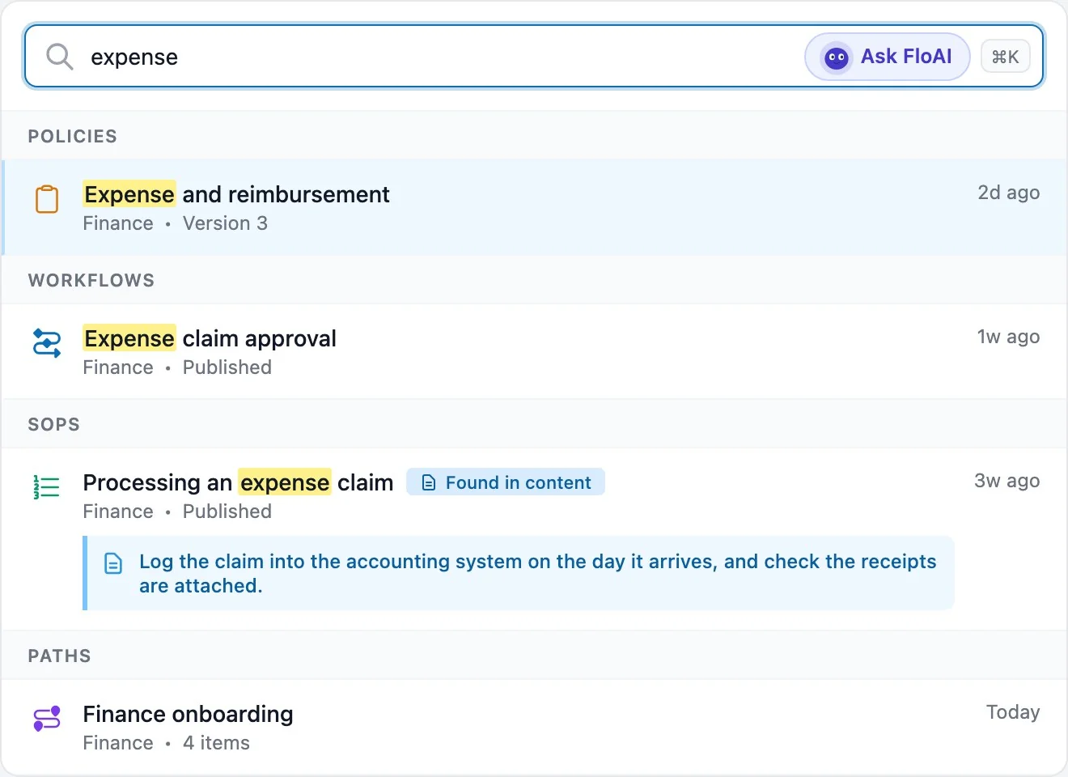This screenshot has width=1068, height=777.
Task: Click the 3w ago timestamp
Action: pyautogui.click(x=1007, y=481)
